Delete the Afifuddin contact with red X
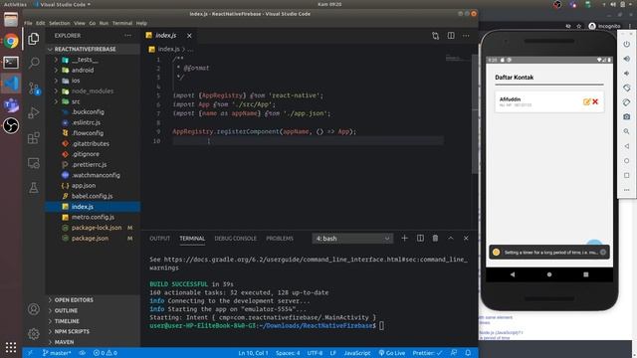The height and width of the screenshot is (358, 637). 595,101
